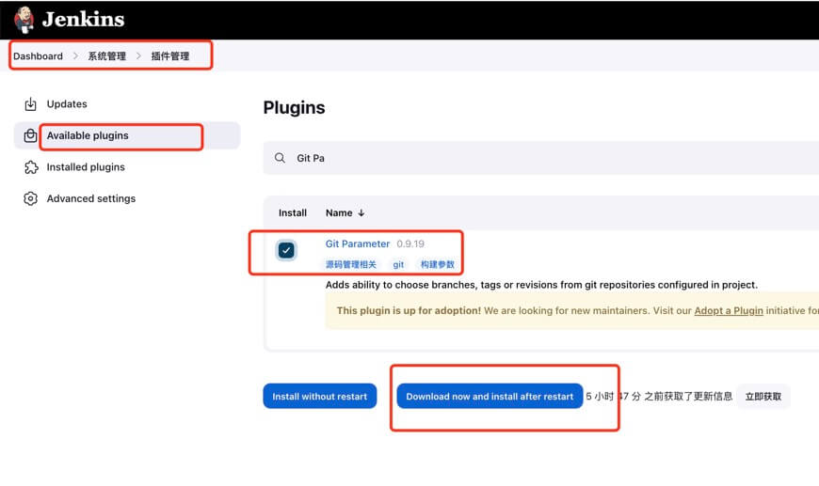The image size is (819, 486).
Task: Click the Installed plugins puzzle icon
Action: click(x=31, y=167)
